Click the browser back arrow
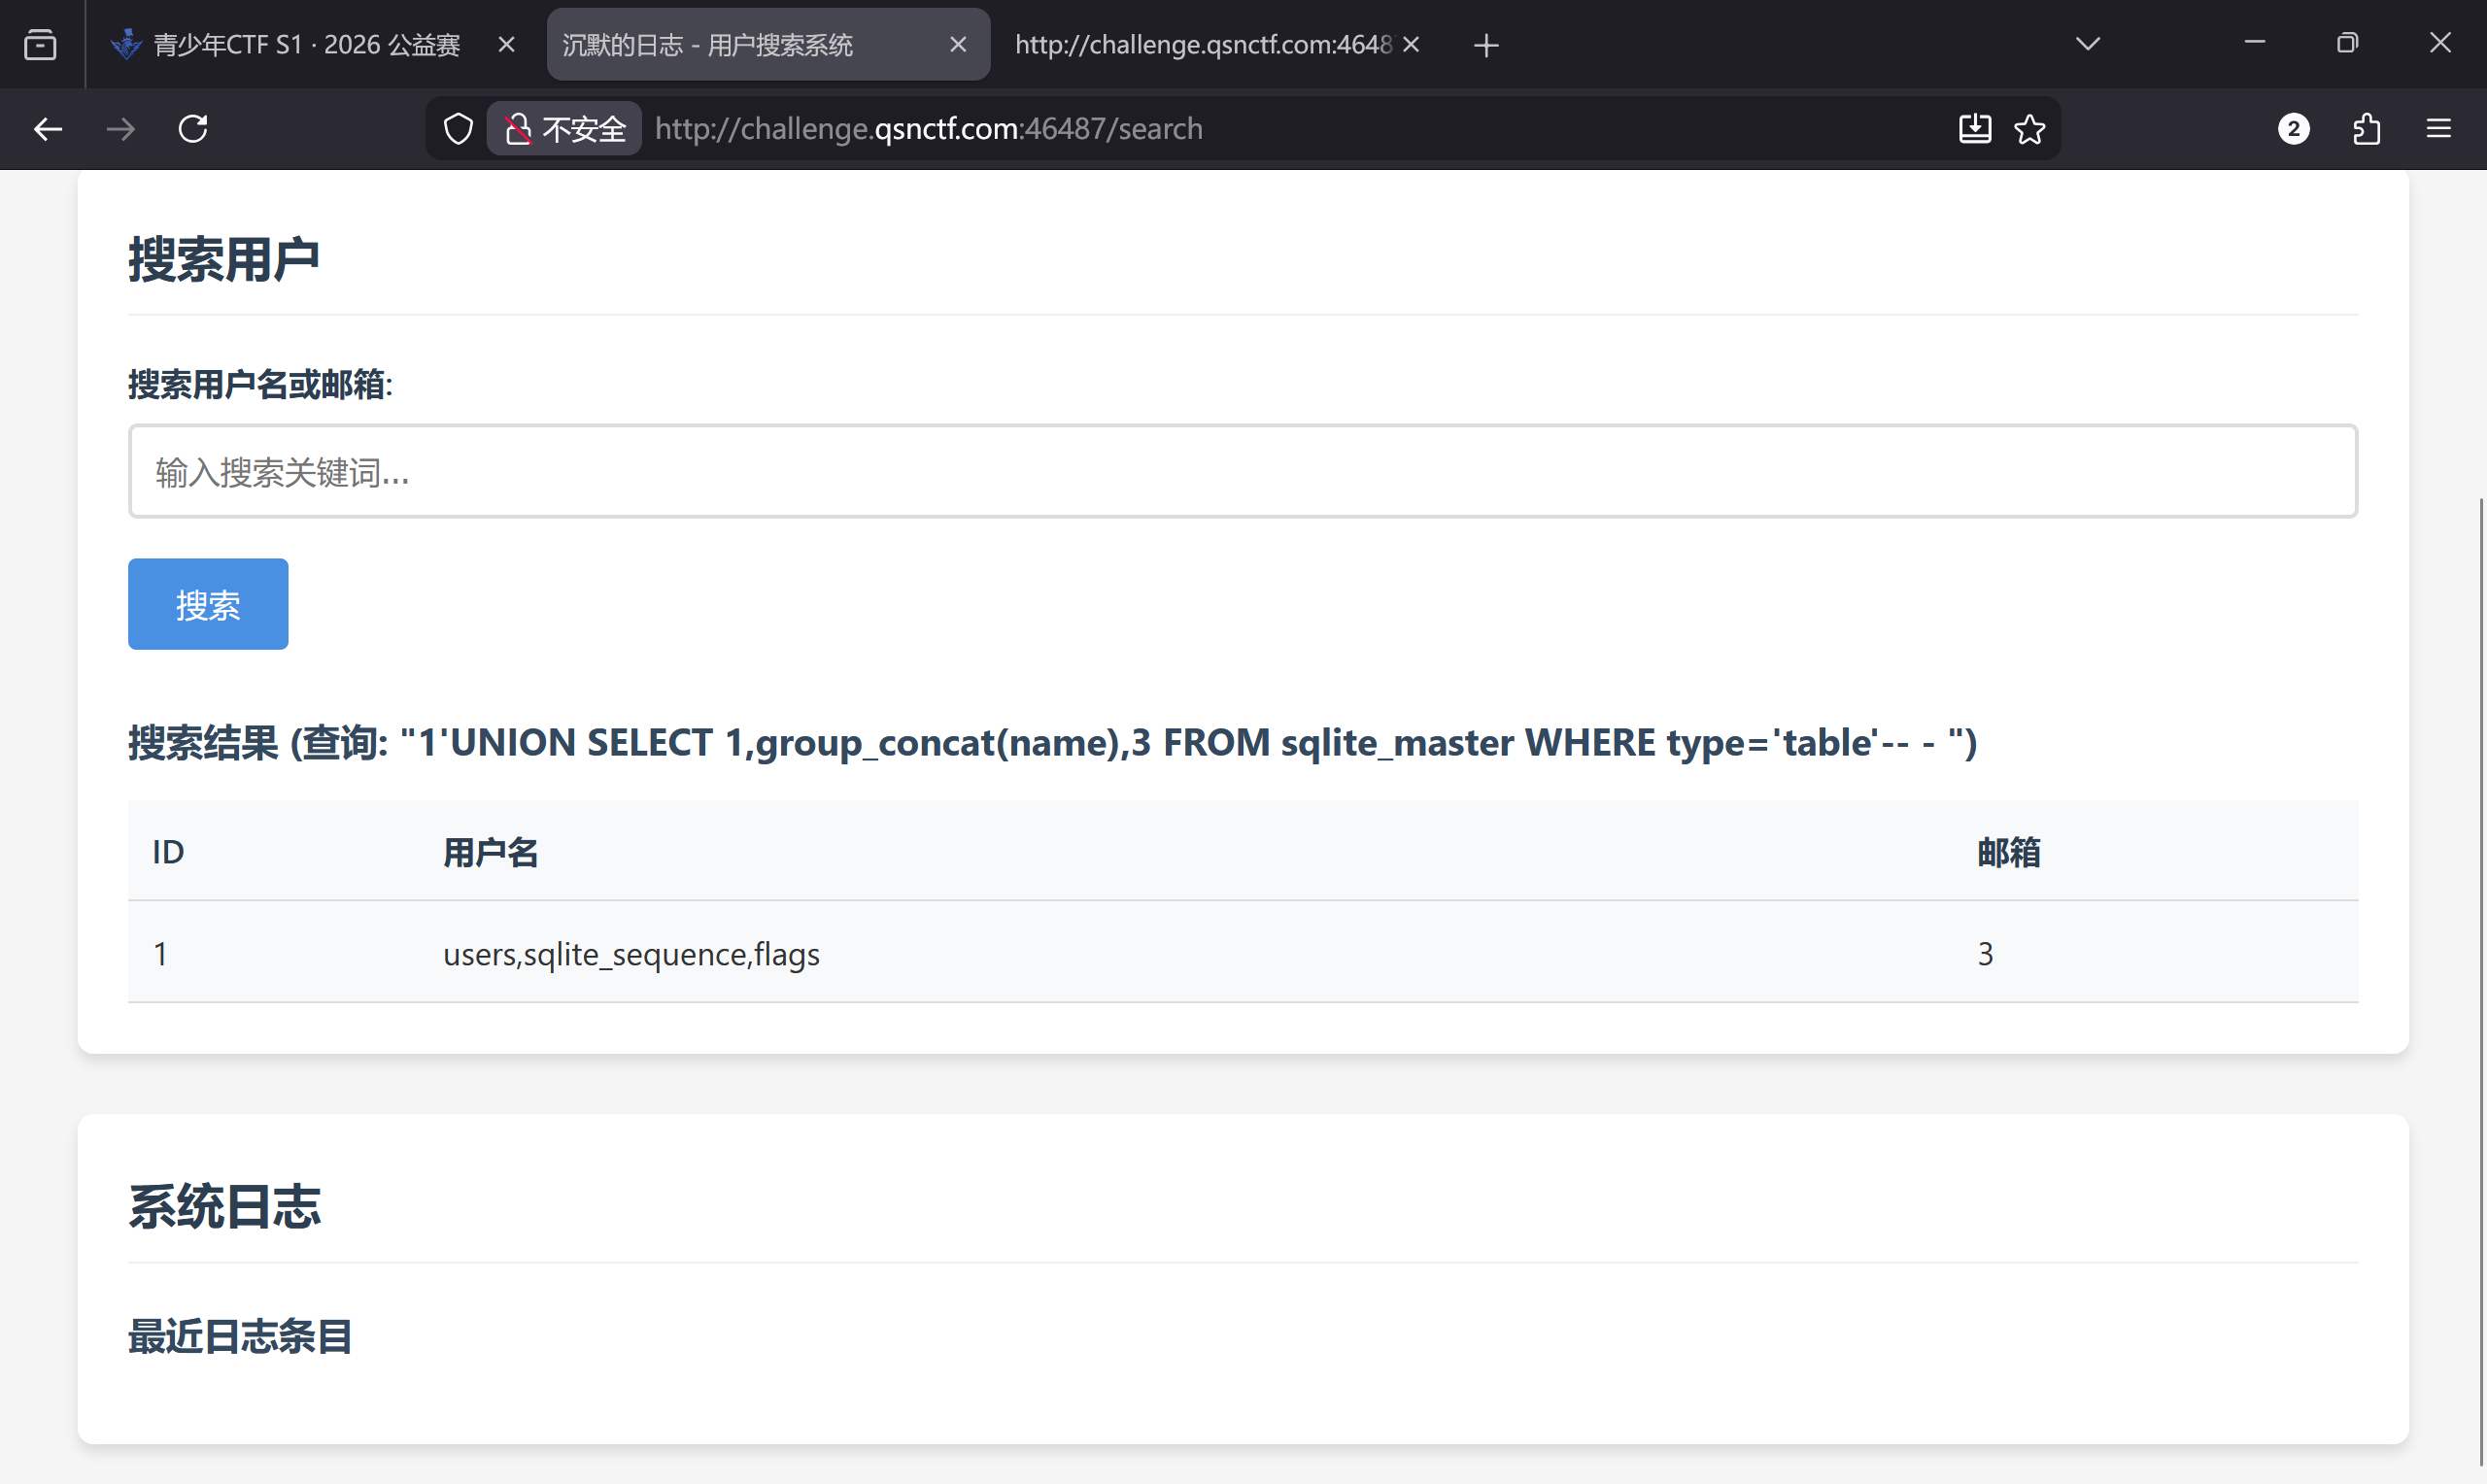Viewport: 2487px width, 1484px height. [x=48, y=129]
